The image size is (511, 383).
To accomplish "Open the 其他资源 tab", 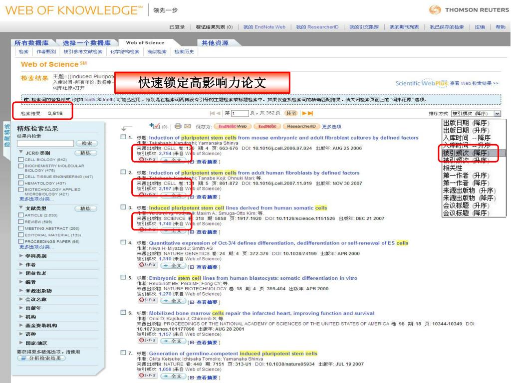I will pyautogui.click(x=215, y=43).
